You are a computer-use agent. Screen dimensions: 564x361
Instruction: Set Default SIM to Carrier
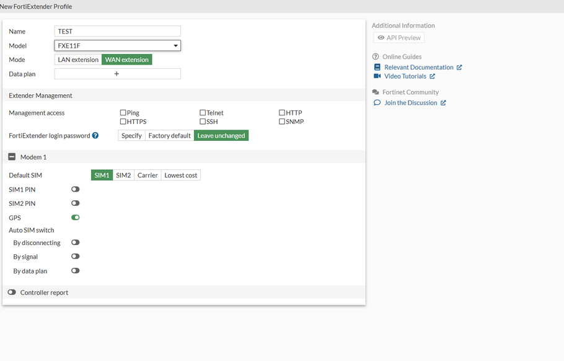(x=148, y=176)
